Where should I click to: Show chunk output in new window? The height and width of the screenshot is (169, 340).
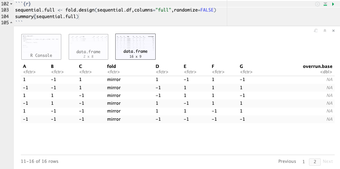(x=315, y=30)
